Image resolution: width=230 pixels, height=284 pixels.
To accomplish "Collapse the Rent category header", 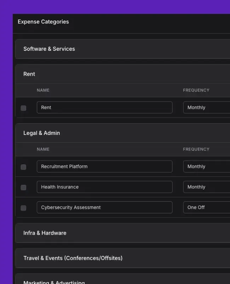I will tap(122, 74).
